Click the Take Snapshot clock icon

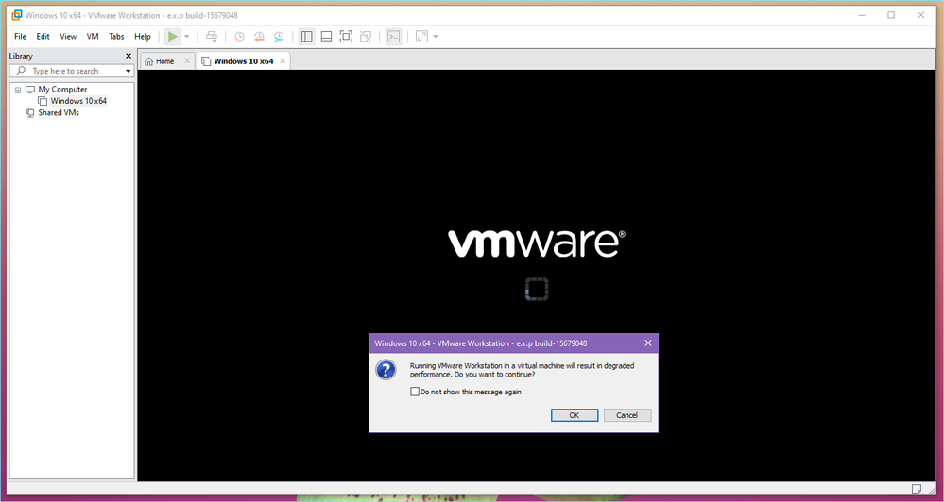point(239,37)
